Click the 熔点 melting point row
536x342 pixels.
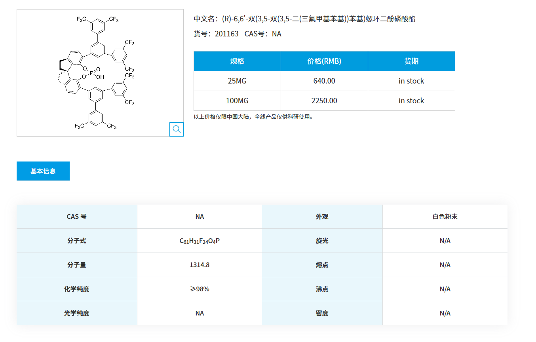322,265
